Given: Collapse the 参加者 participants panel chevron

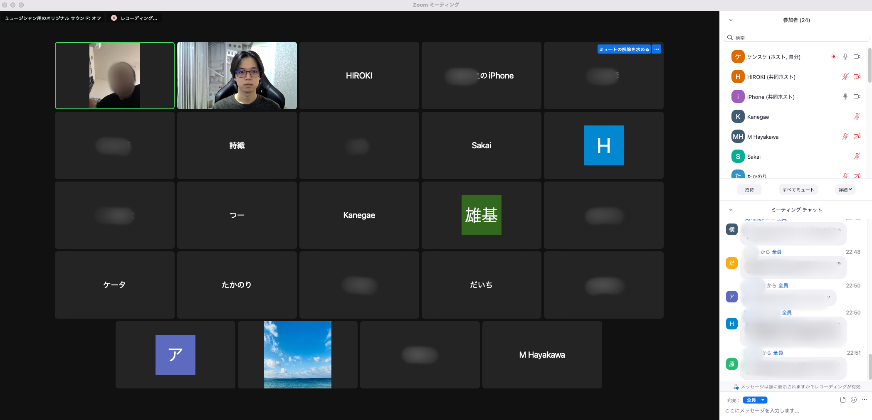Looking at the screenshot, I should click(x=731, y=20).
